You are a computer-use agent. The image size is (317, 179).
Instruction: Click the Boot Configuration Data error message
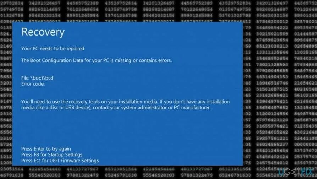[x=96, y=60]
